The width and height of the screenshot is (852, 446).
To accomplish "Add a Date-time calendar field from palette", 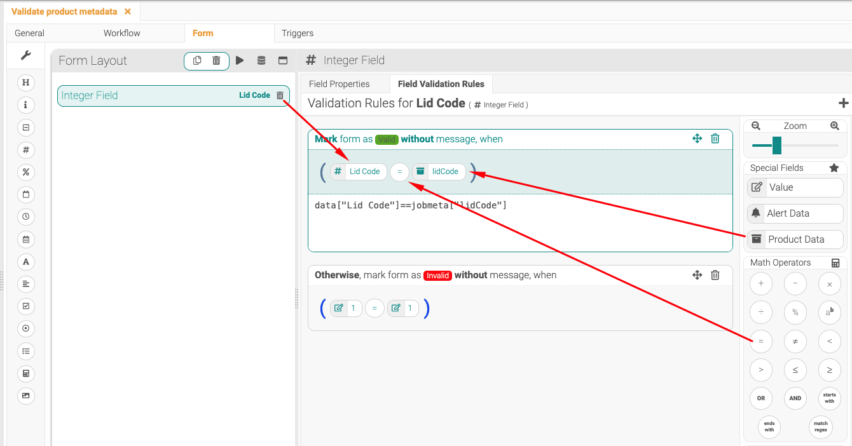I will coord(26,240).
